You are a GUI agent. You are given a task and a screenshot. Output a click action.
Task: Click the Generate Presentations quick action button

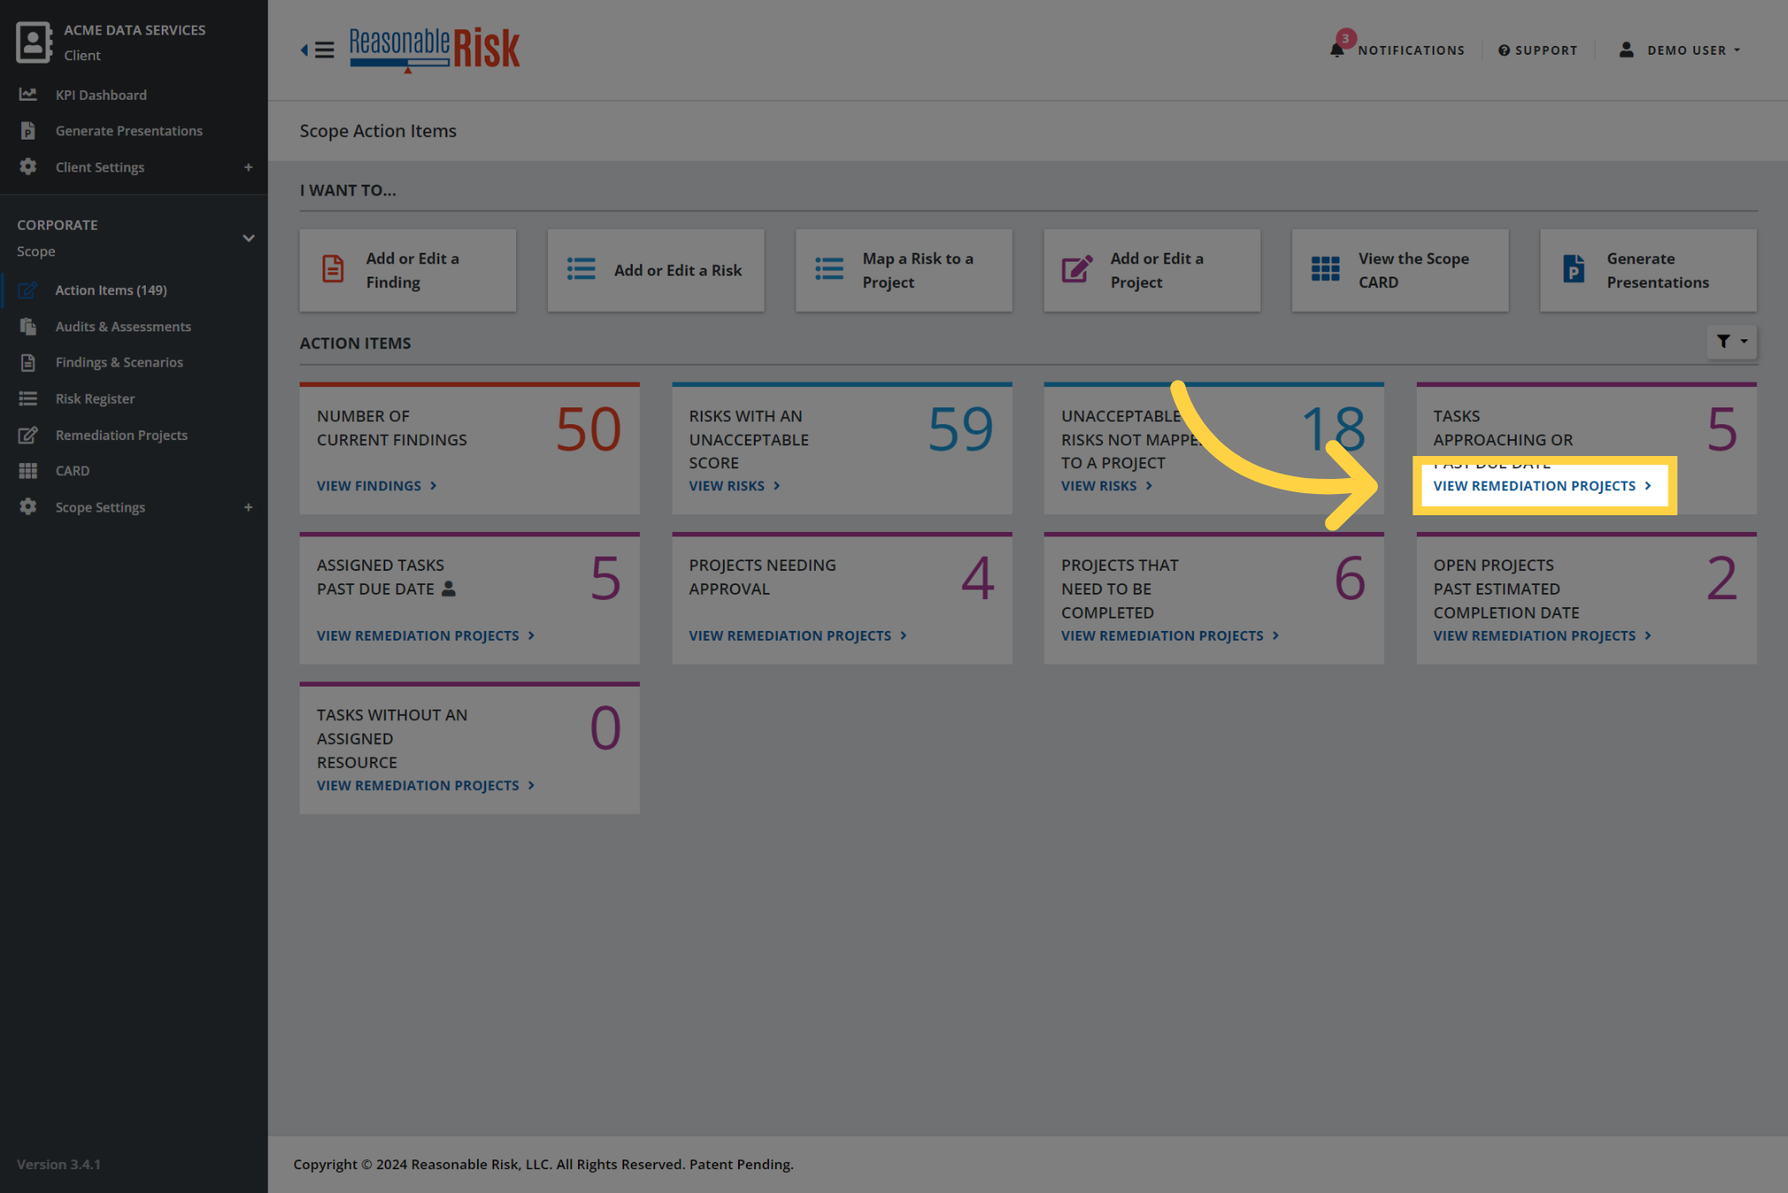(x=1648, y=270)
